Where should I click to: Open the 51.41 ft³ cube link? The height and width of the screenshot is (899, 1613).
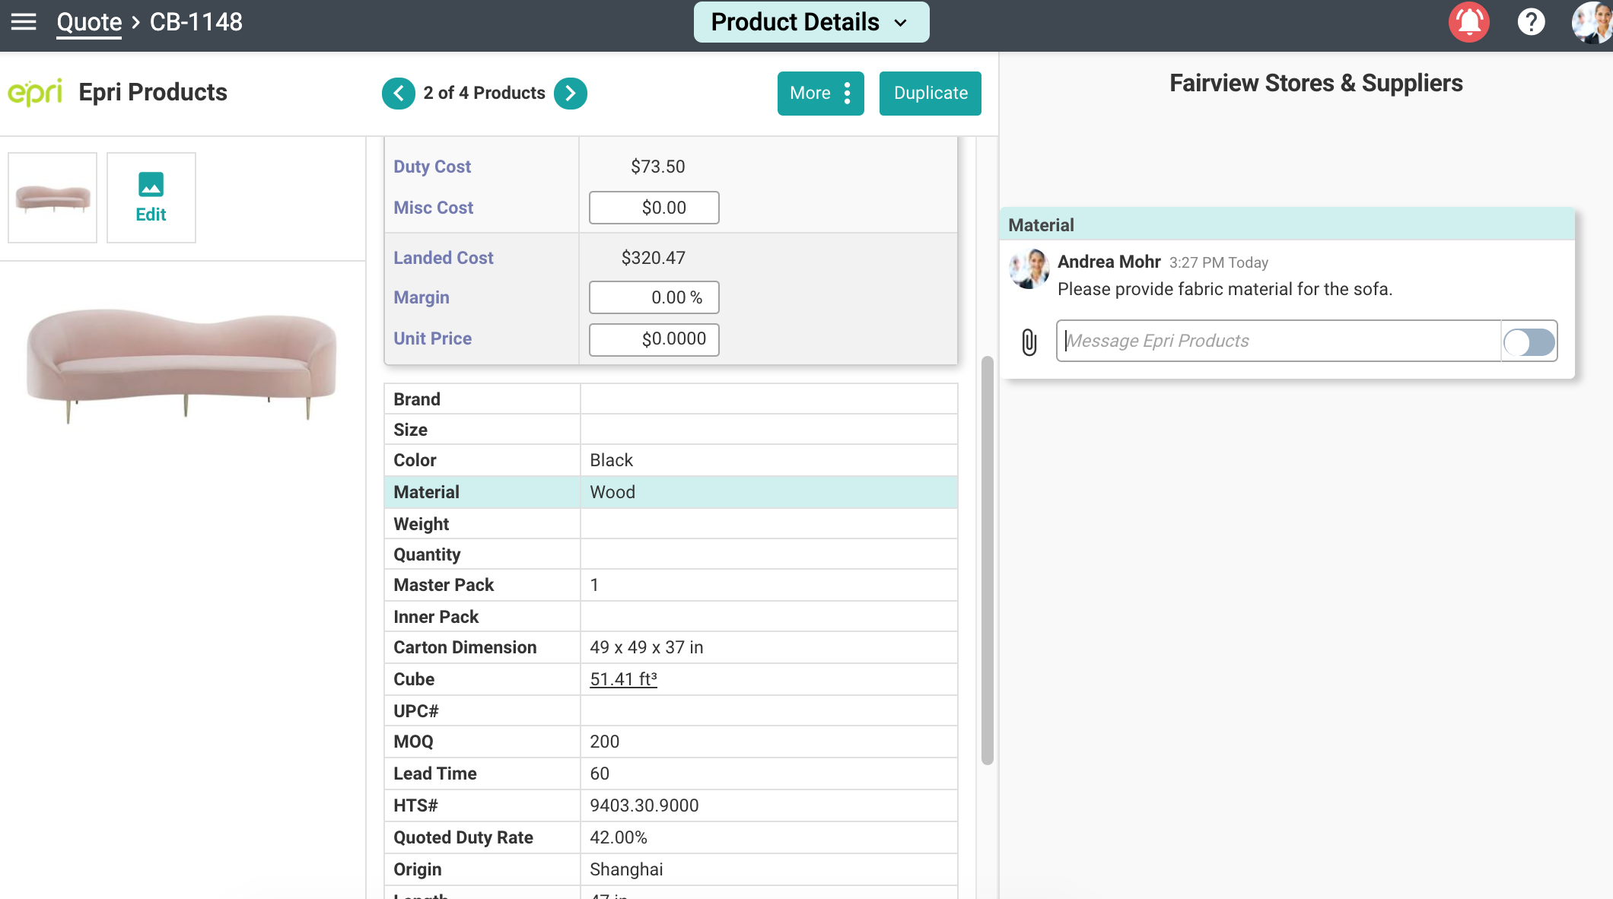pyautogui.click(x=623, y=679)
